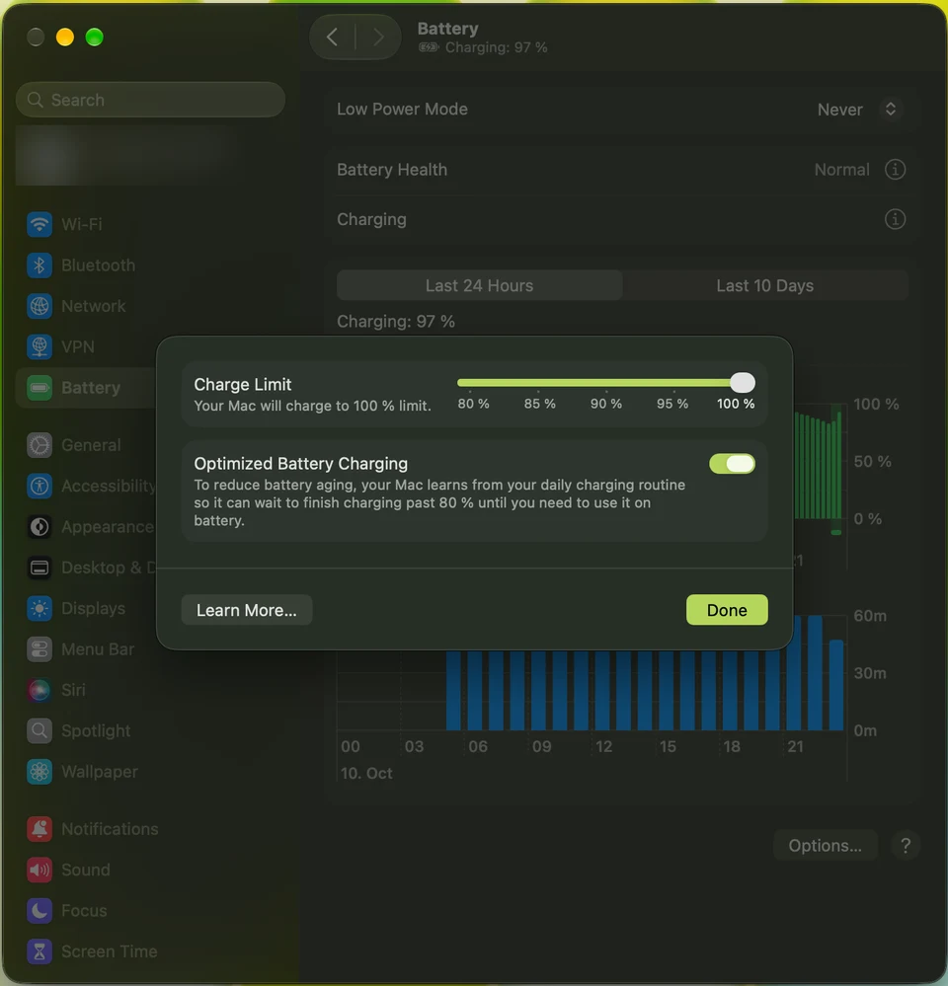Image resolution: width=948 pixels, height=986 pixels.
Task: Click the Displays sun icon
Action: 39,609
